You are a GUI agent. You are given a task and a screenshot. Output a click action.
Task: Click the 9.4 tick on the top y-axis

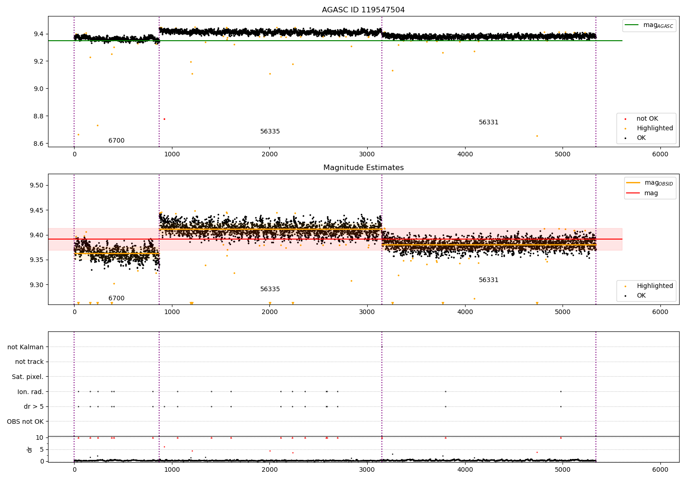38,34
